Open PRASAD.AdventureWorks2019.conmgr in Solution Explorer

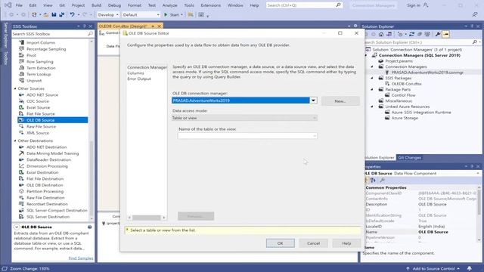pos(427,73)
